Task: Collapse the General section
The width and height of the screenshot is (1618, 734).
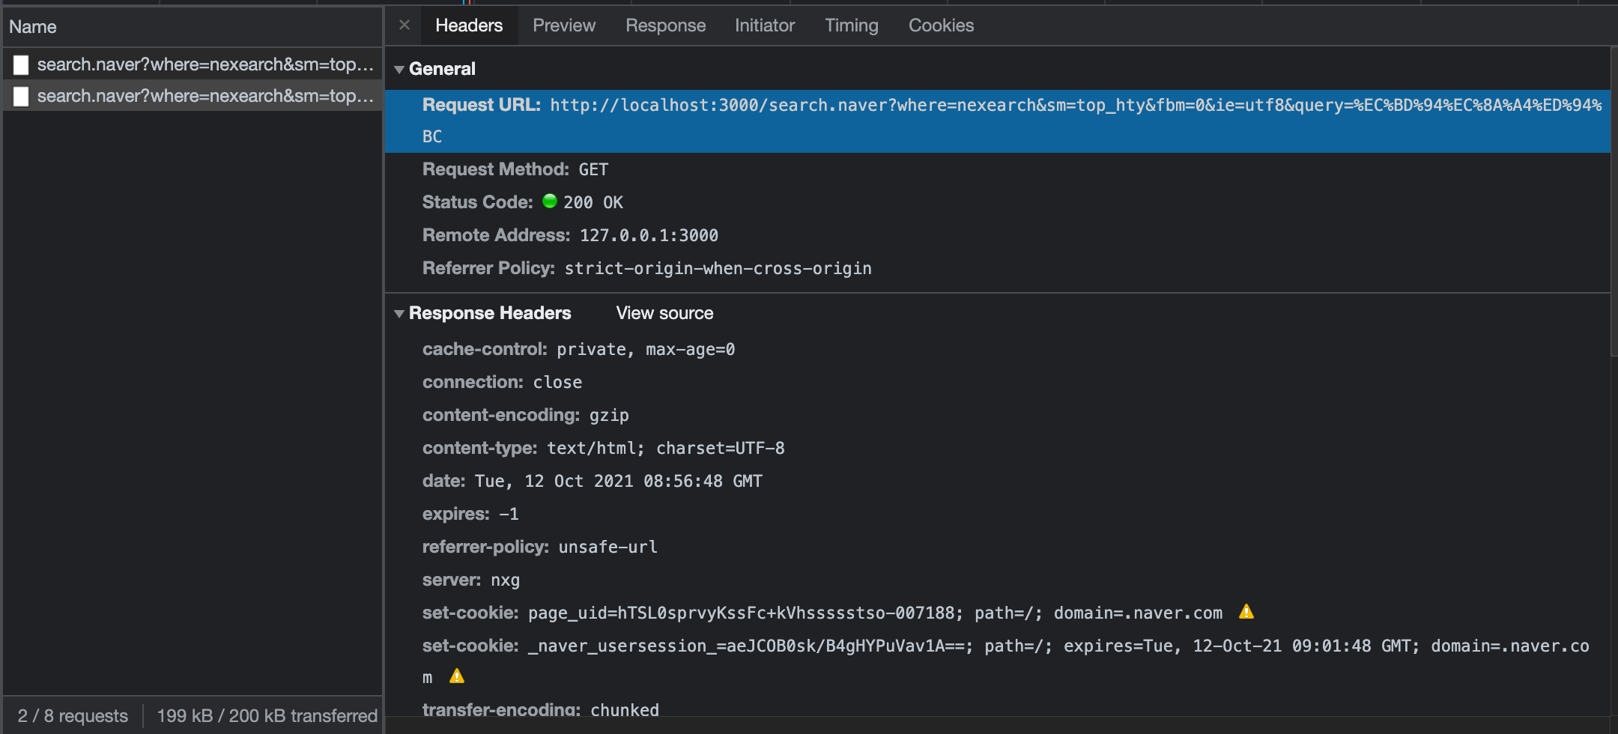Action: tap(399, 69)
